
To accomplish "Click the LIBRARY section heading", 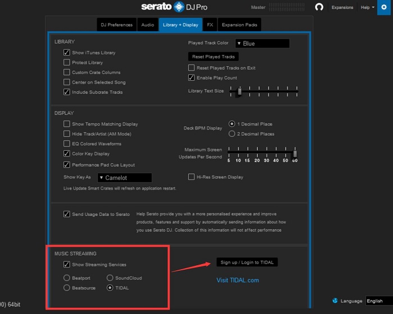I will (65, 41).
